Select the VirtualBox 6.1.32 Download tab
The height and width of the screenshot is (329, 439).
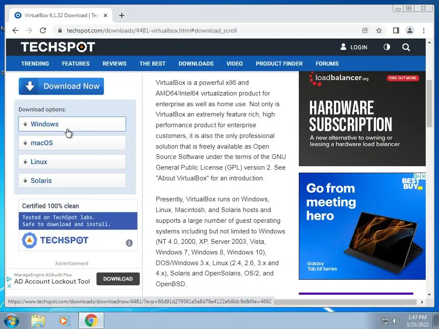pos(61,15)
